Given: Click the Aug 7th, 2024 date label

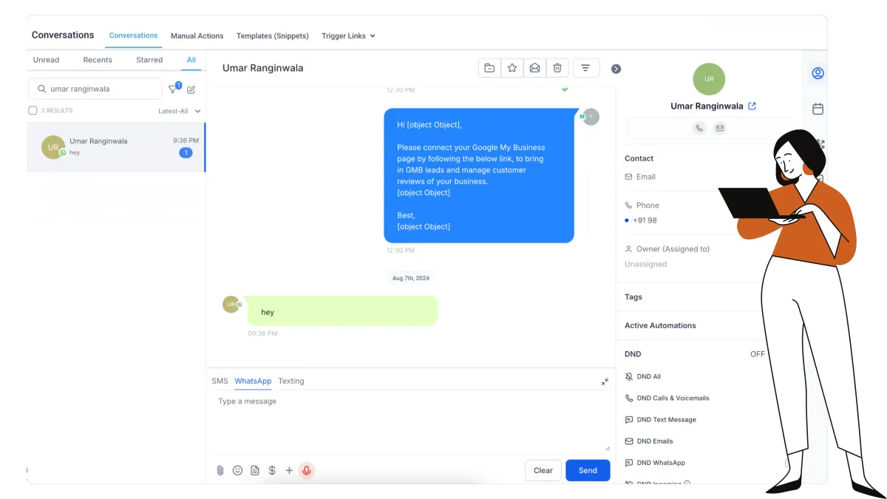Looking at the screenshot, I should (410, 278).
